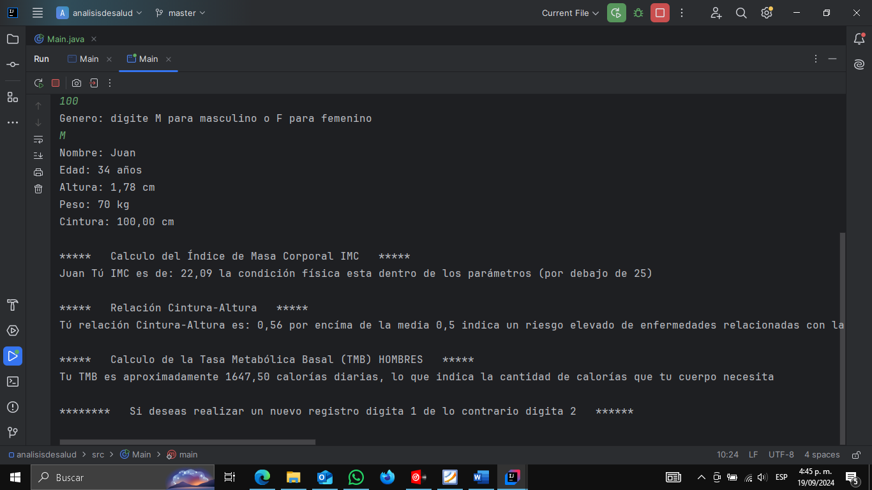Stop the running process in Run toolbar
The image size is (872, 490).
[56, 83]
